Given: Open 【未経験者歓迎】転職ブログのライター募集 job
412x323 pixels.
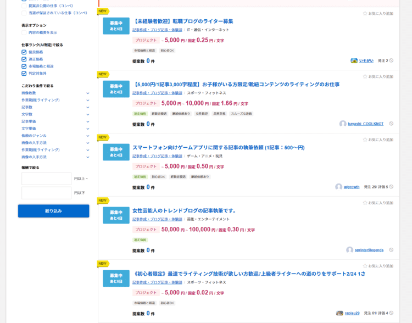Looking at the screenshot, I should 183,21.
